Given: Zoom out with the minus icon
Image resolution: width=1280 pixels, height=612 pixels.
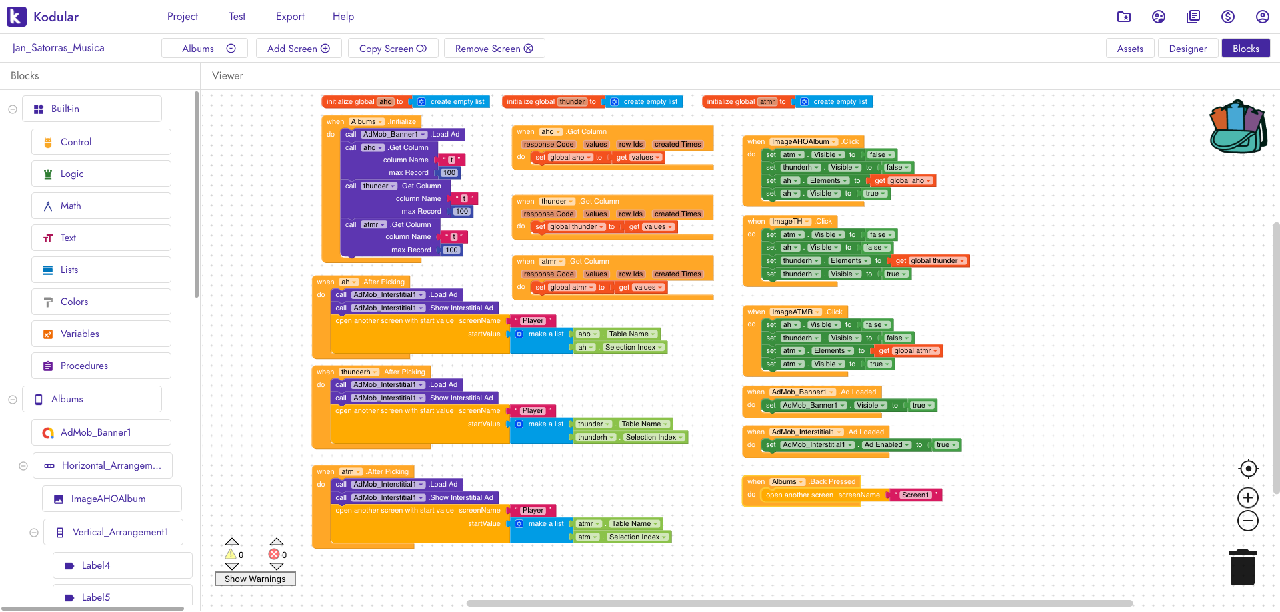Looking at the screenshot, I should [x=1248, y=521].
